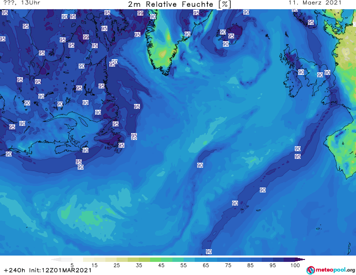Click Iceland on the humidity map

tap(229, 34)
